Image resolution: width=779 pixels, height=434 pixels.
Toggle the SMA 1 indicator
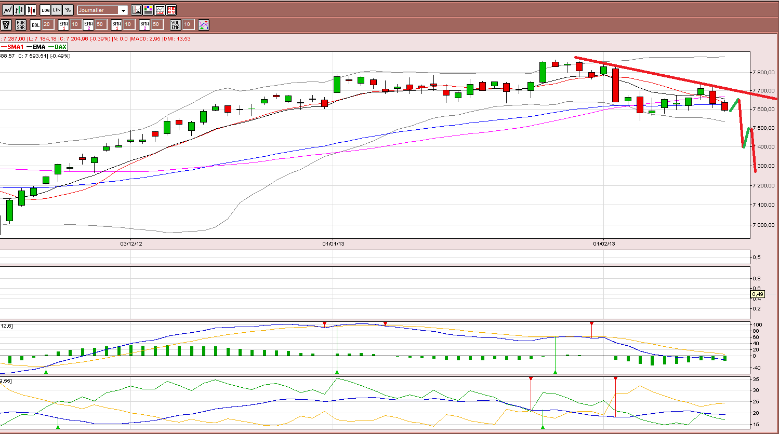coord(116,25)
